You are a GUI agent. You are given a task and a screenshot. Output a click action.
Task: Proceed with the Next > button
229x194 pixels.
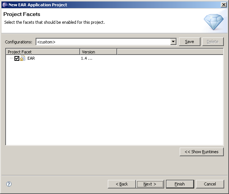[150, 184]
